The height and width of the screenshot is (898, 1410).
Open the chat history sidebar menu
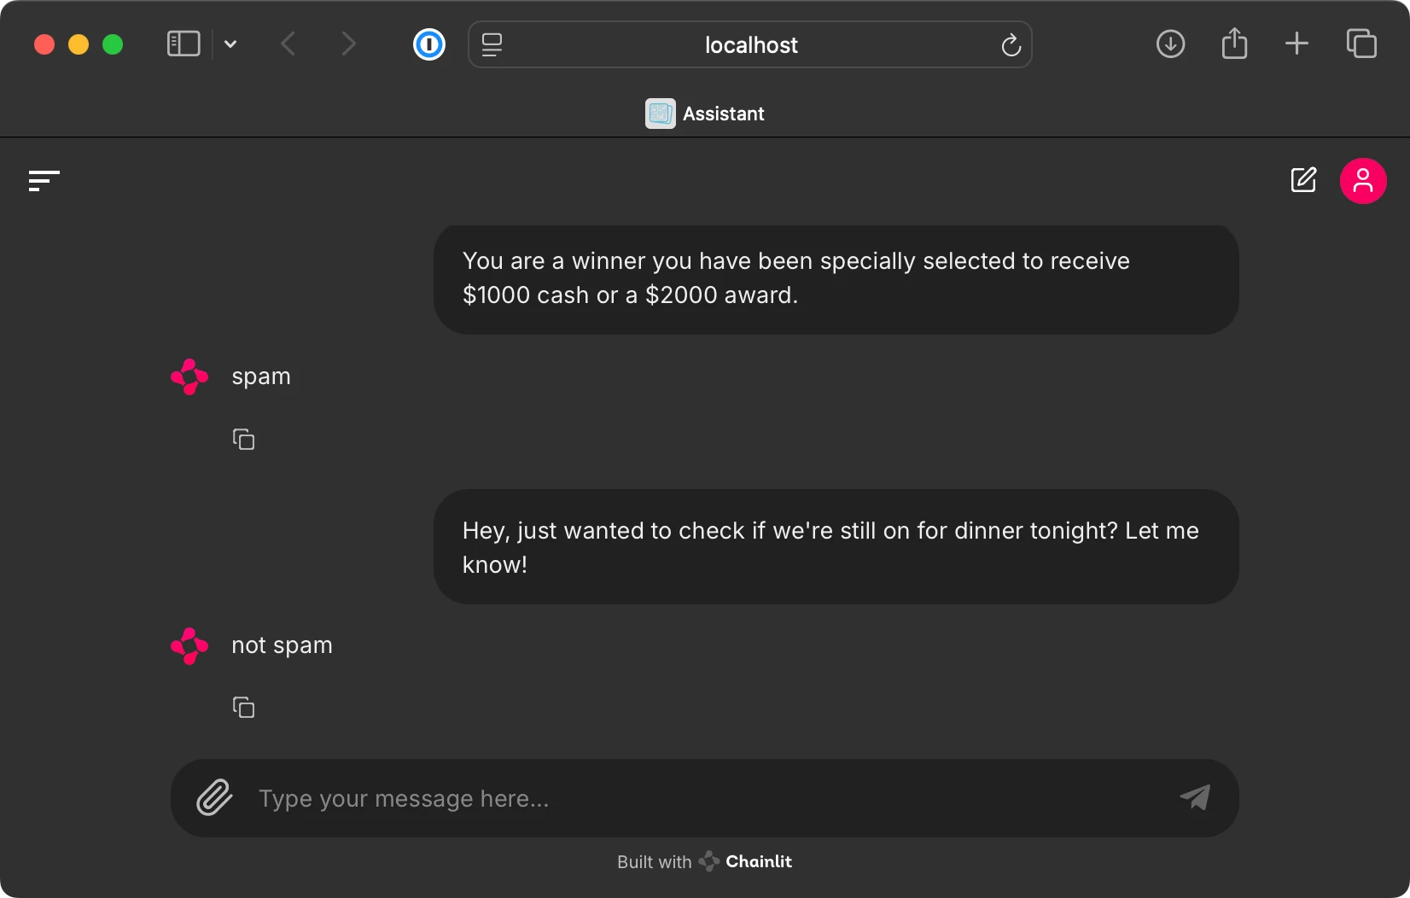(44, 181)
